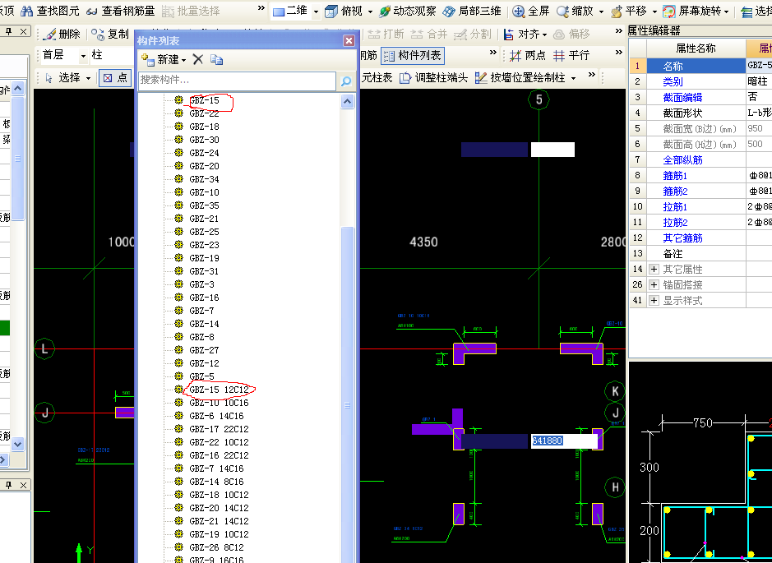Expand 锚固搭接 property group
772x563 pixels.
[654, 284]
